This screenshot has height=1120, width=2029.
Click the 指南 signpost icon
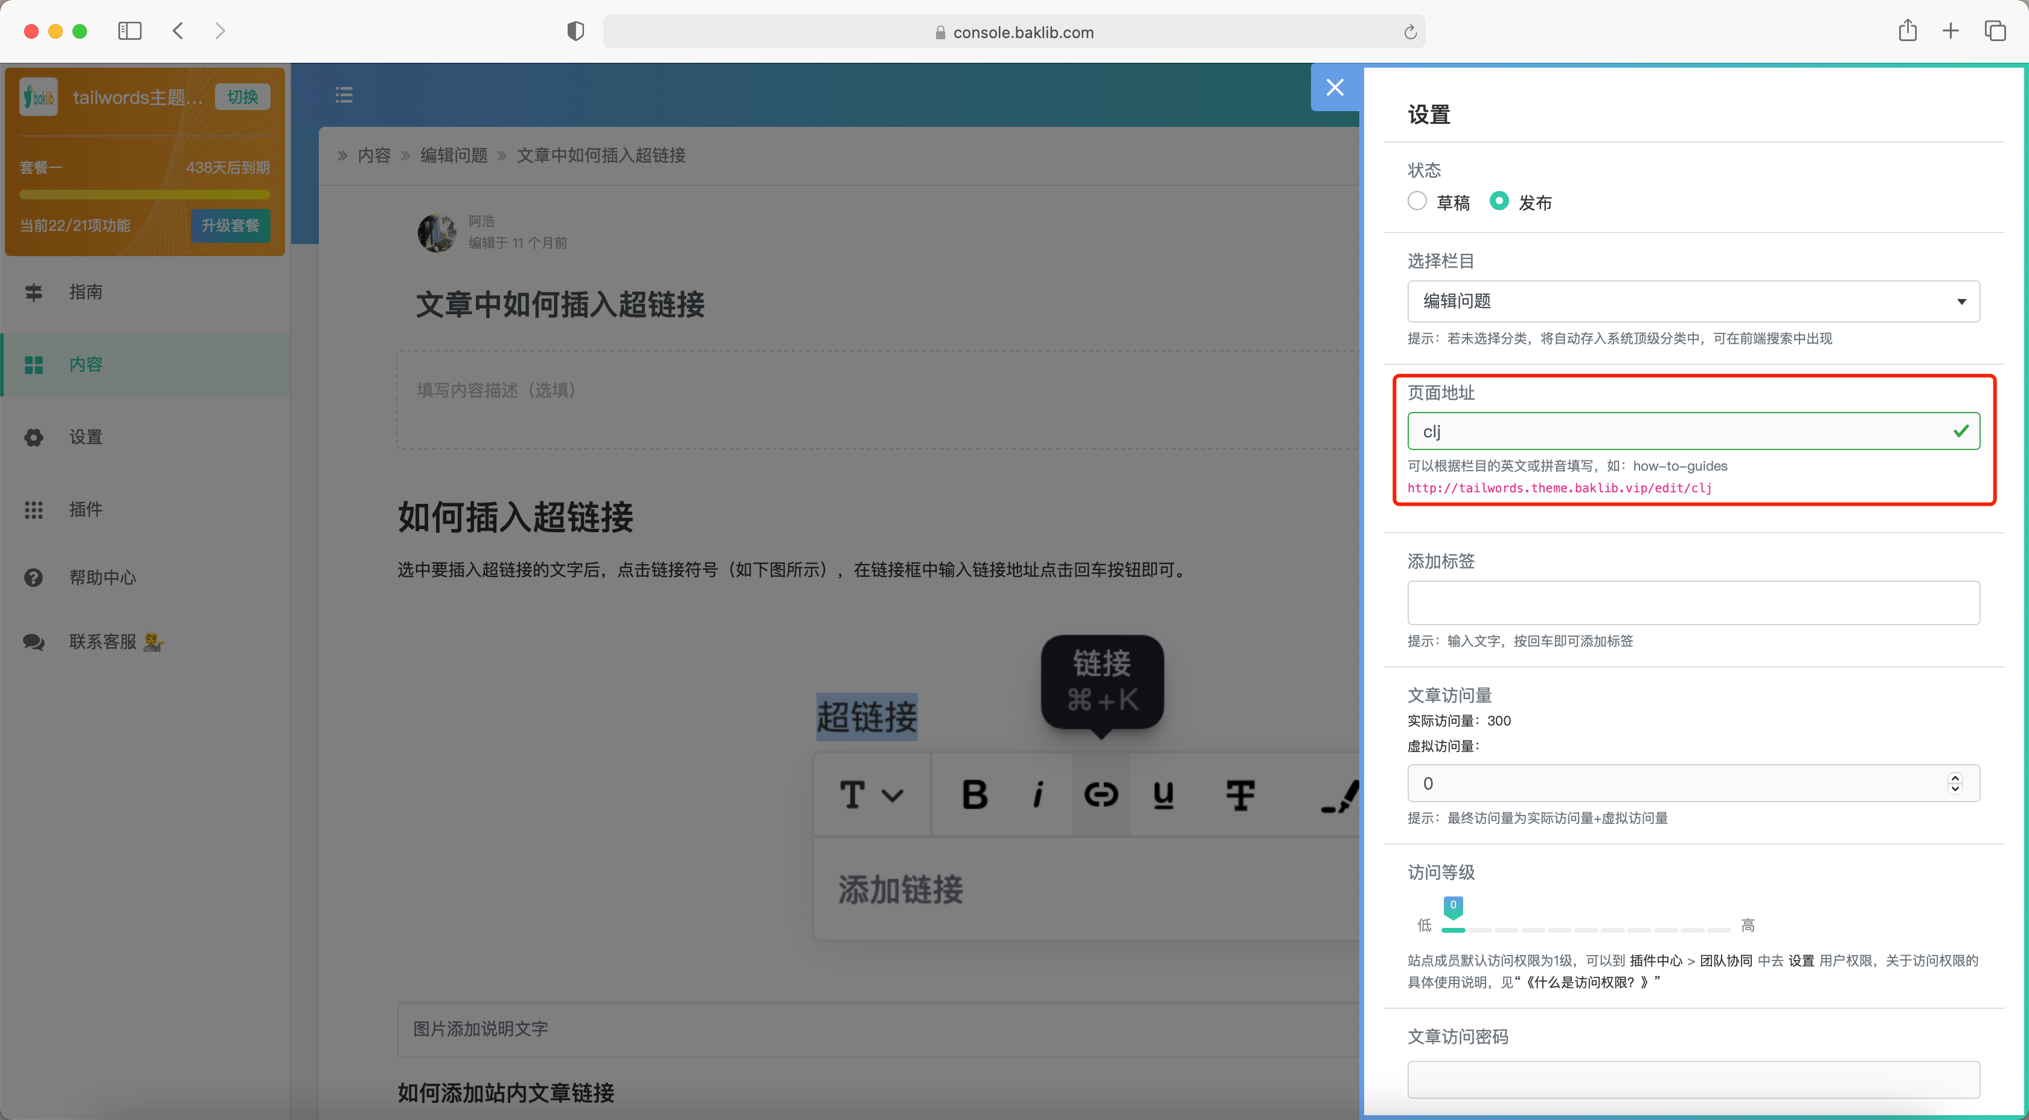[33, 292]
